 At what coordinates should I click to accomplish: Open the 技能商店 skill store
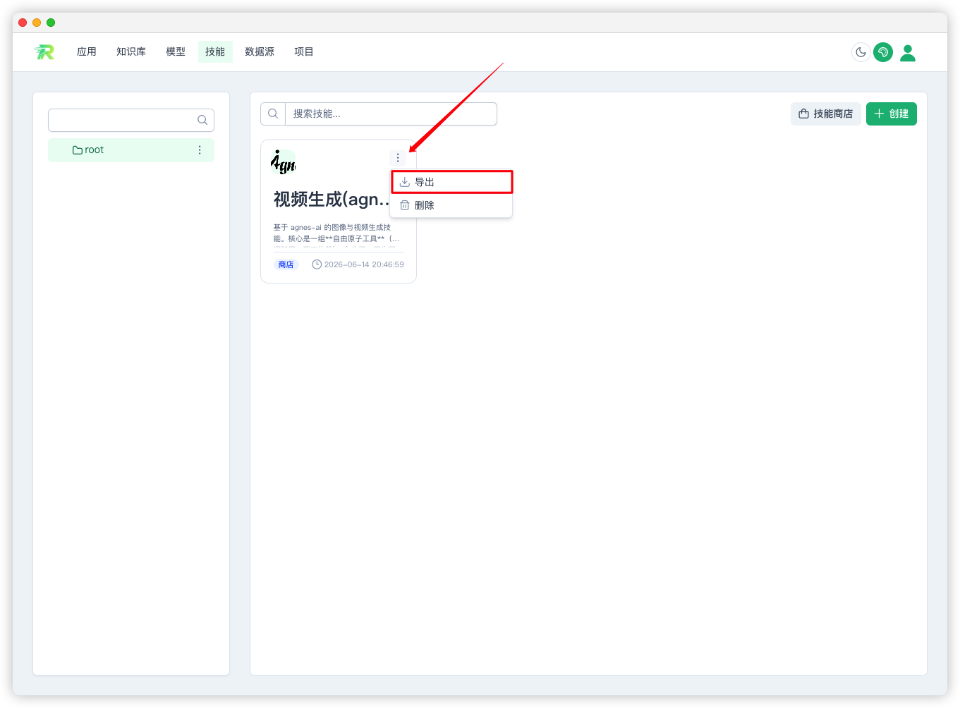click(x=825, y=114)
